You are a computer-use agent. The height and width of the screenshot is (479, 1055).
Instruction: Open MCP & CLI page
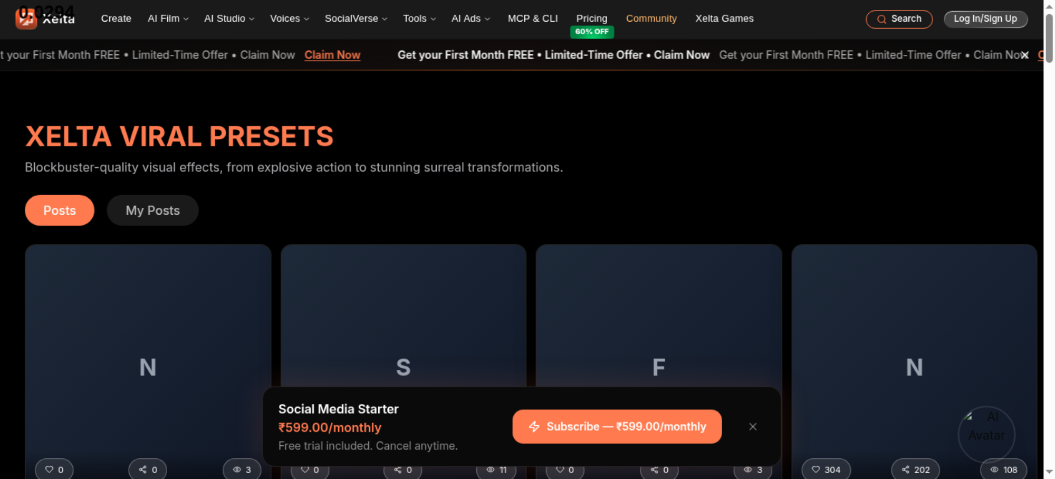[x=533, y=18]
